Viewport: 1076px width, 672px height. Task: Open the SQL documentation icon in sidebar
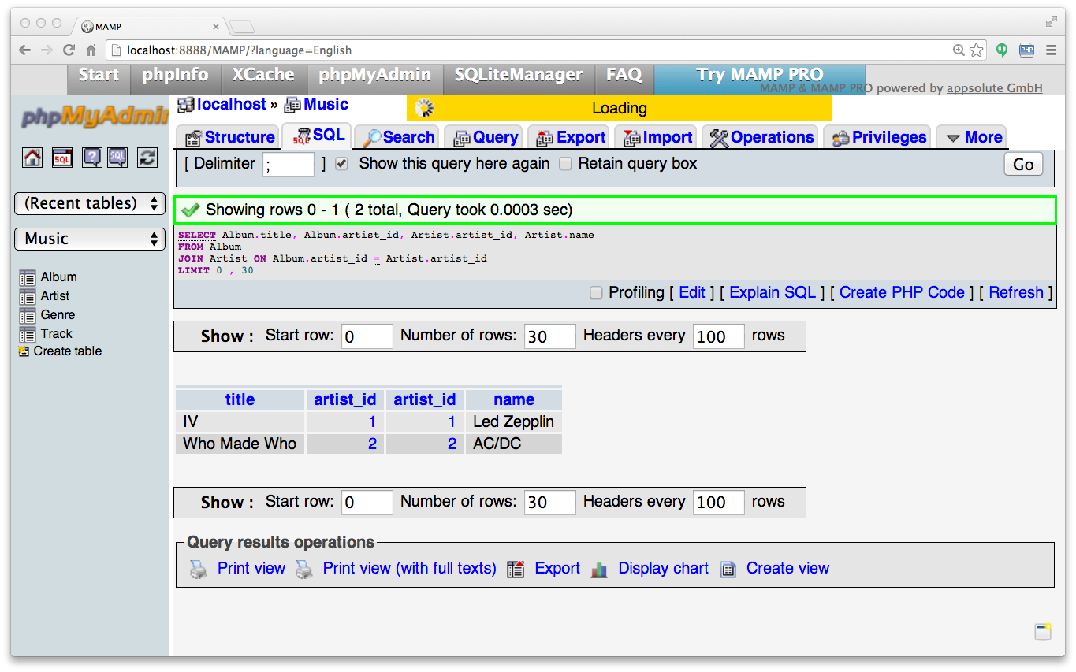pyautogui.click(x=117, y=158)
